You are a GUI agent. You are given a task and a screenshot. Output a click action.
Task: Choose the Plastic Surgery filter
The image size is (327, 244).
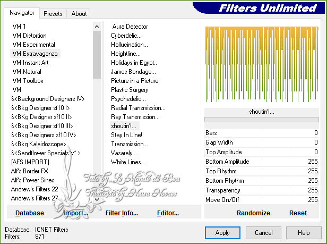click(130, 90)
